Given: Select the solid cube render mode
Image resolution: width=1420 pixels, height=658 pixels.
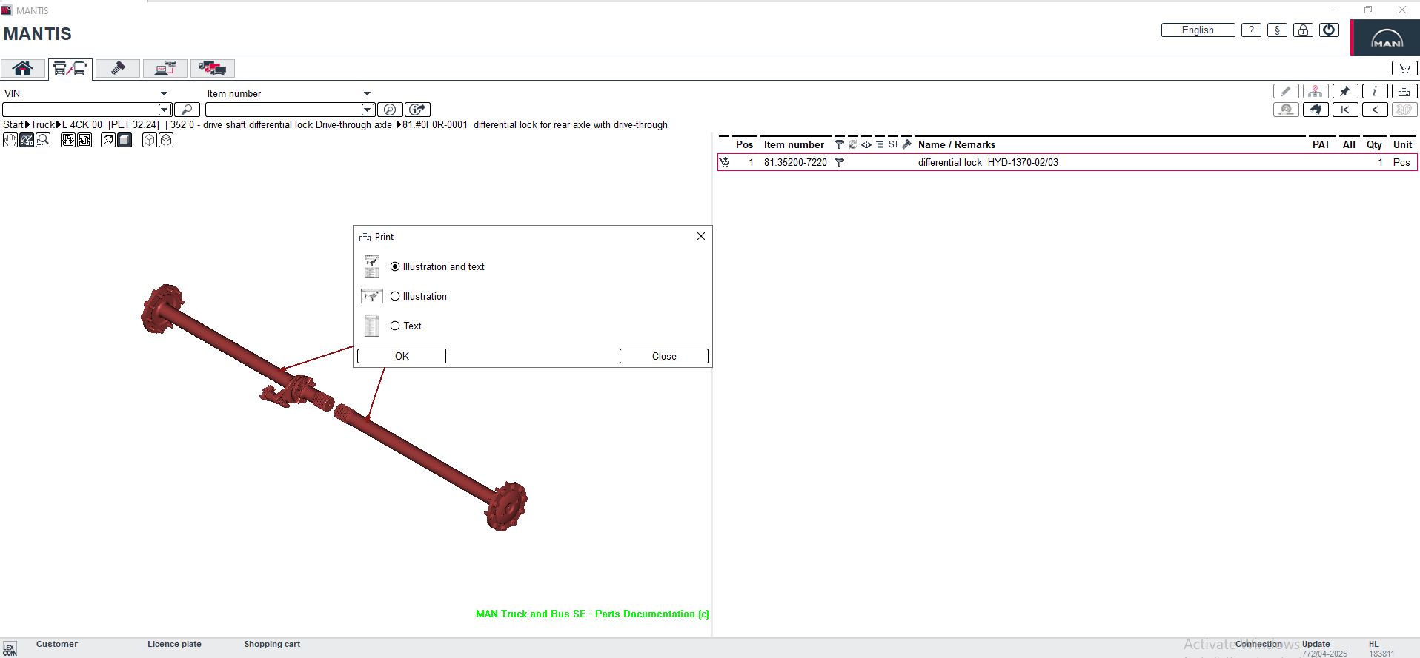Looking at the screenshot, I should click(125, 140).
